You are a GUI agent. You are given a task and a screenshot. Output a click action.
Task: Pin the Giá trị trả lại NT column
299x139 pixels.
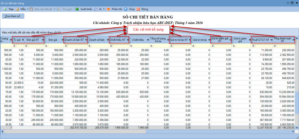(189, 39)
